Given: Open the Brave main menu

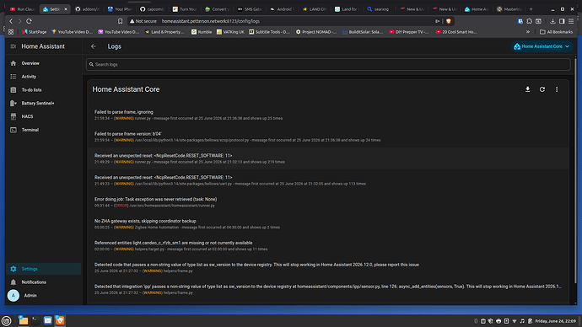Looking at the screenshot, I should [x=571, y=21].
